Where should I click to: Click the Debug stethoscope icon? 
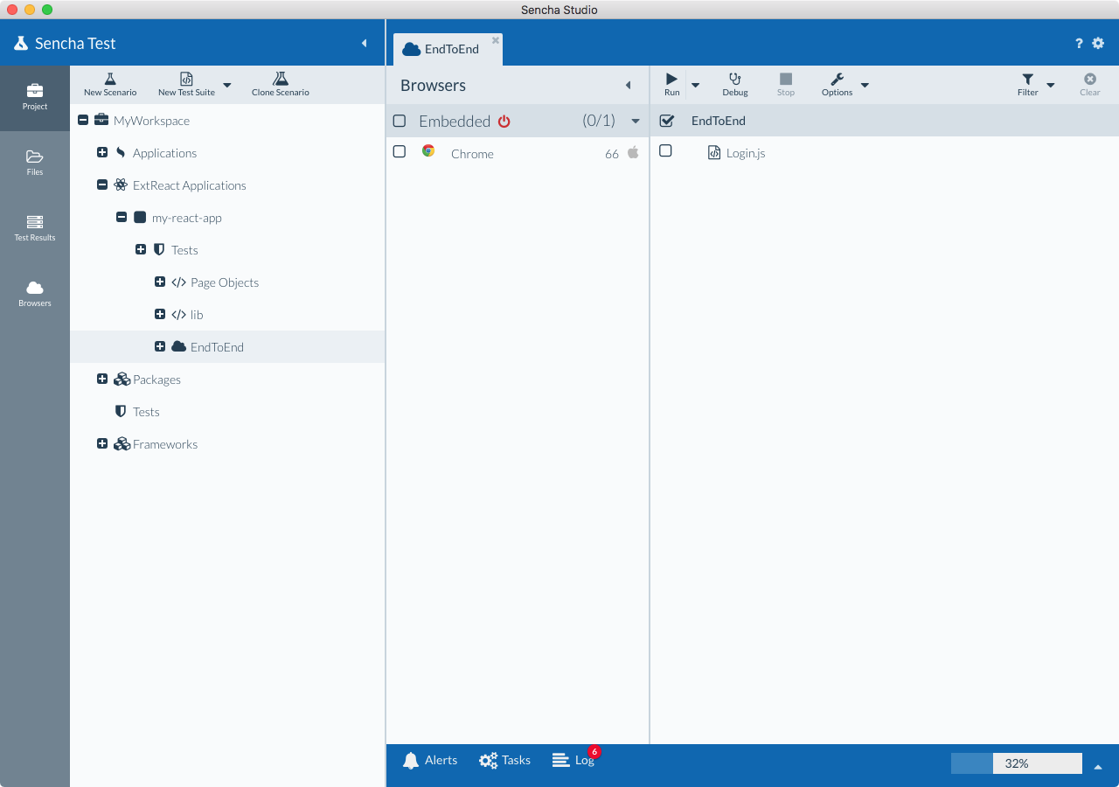pyautogui.click(x=735, y=79)
